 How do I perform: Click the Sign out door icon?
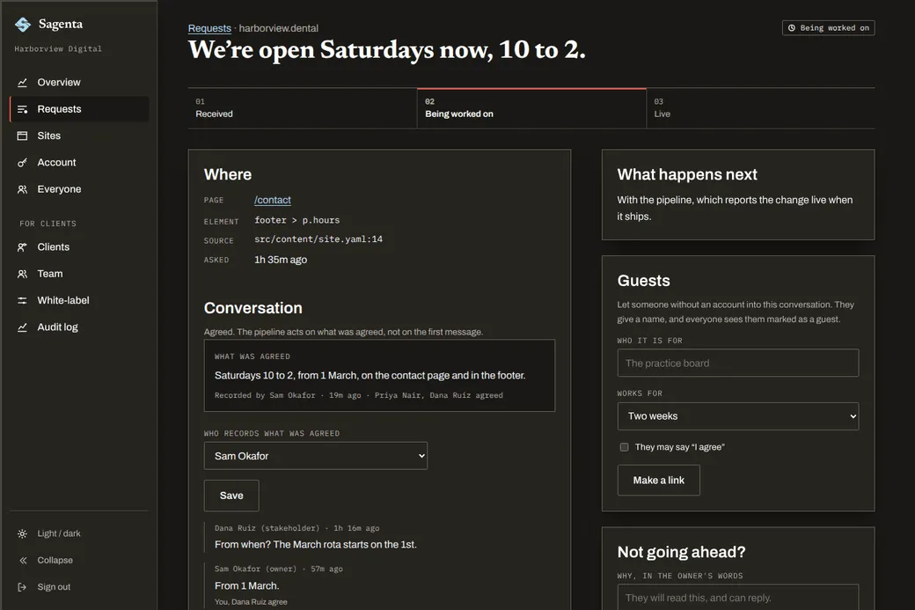(x=22, y=587)
